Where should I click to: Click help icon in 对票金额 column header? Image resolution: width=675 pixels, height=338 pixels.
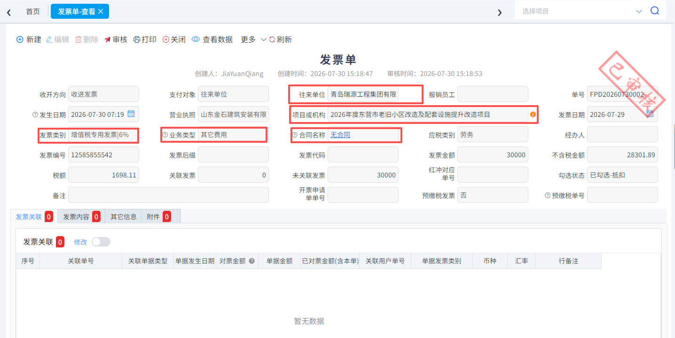252,261
